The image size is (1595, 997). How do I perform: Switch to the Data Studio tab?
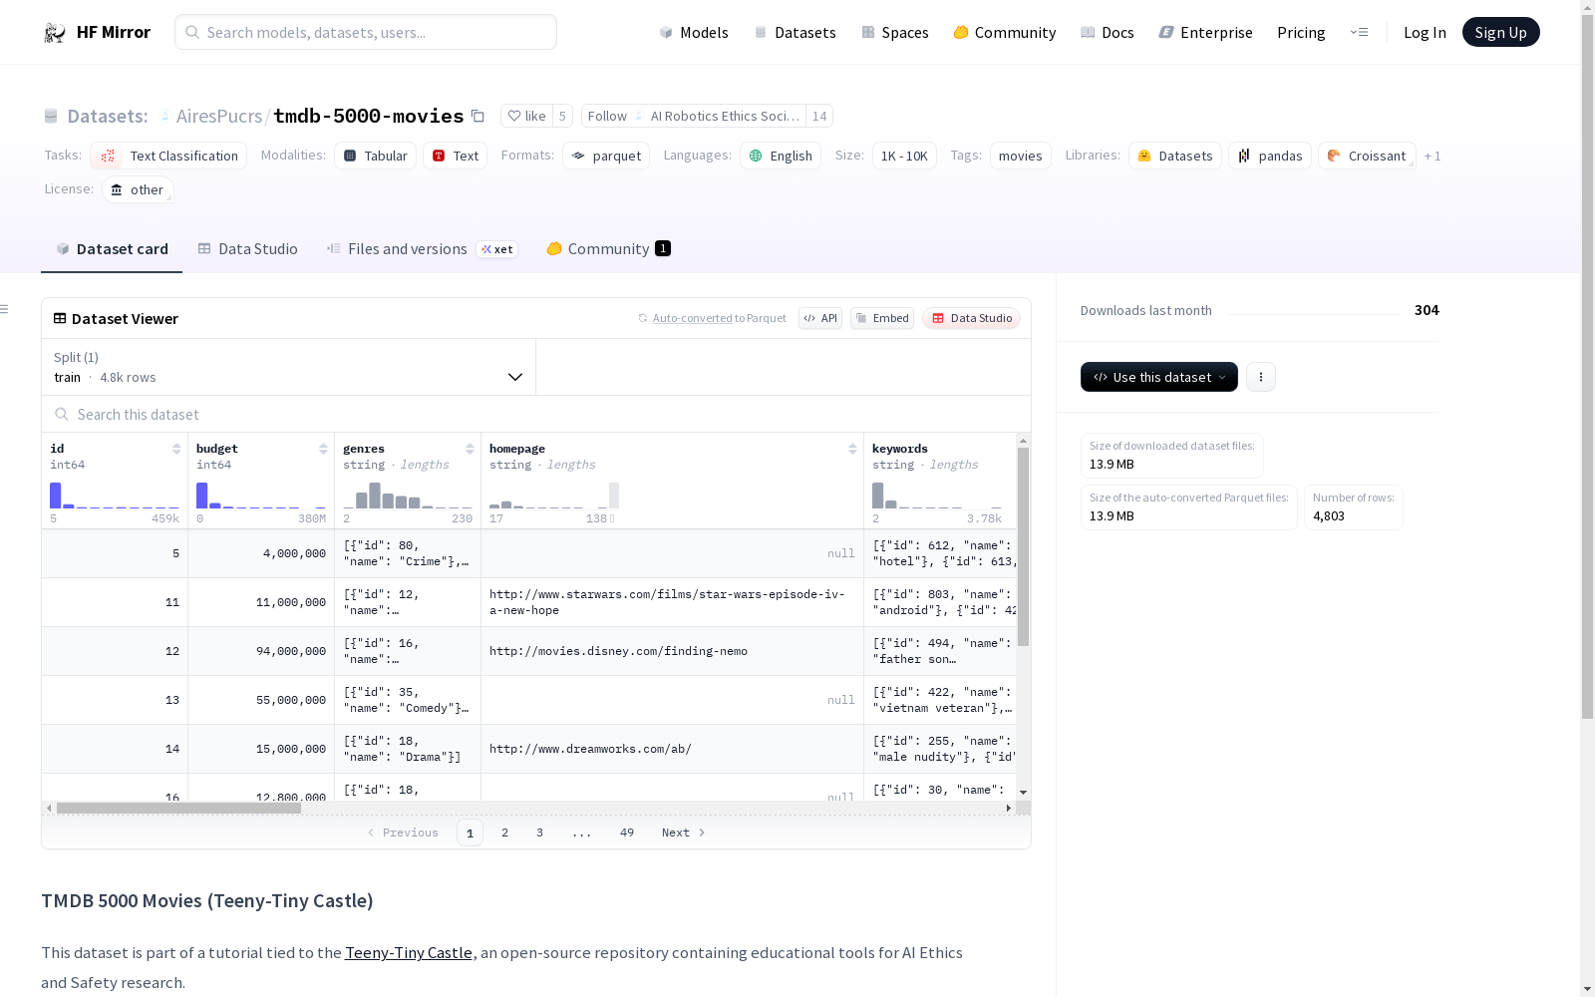(247, 249)
